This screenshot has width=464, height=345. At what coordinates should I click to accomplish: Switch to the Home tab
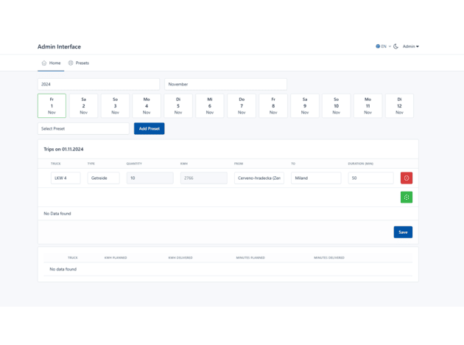pyautogui.click(x=51, y=63)
